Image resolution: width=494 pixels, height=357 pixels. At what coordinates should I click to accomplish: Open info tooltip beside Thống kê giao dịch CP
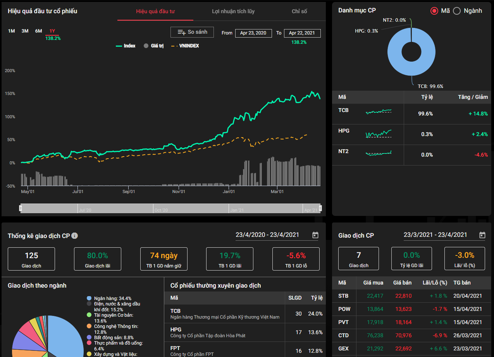point(75,236)
